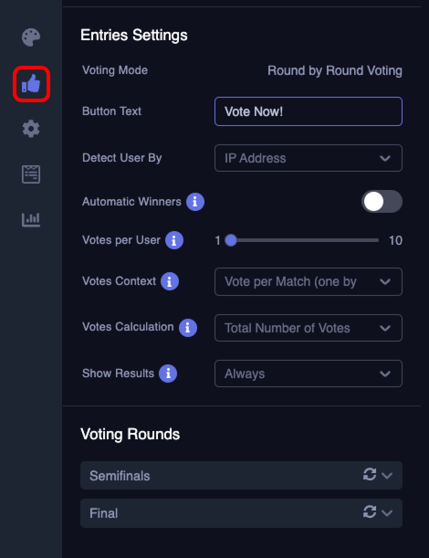Click inside the Button Text field
Viewport: 429px width, 558px height.
[x=309, y=111]
